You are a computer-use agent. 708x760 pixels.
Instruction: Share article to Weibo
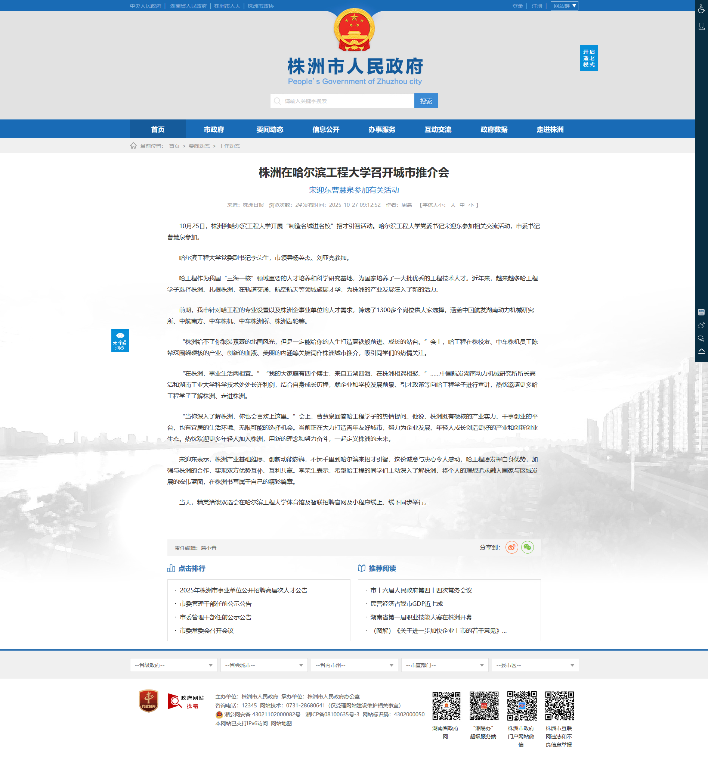[x=511, y=547]
